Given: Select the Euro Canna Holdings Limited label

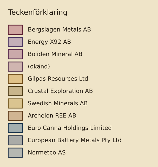Looking at the screenshot, I should tap(70, 128).
